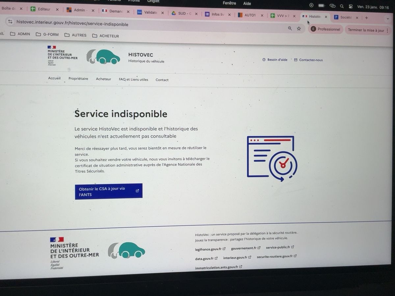Viewport: 395px width, 296px height.
Task: Click the footer HistoVec car logo
Action: 126,250
